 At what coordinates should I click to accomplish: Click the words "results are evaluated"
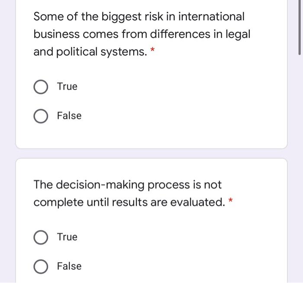point(169,203)
